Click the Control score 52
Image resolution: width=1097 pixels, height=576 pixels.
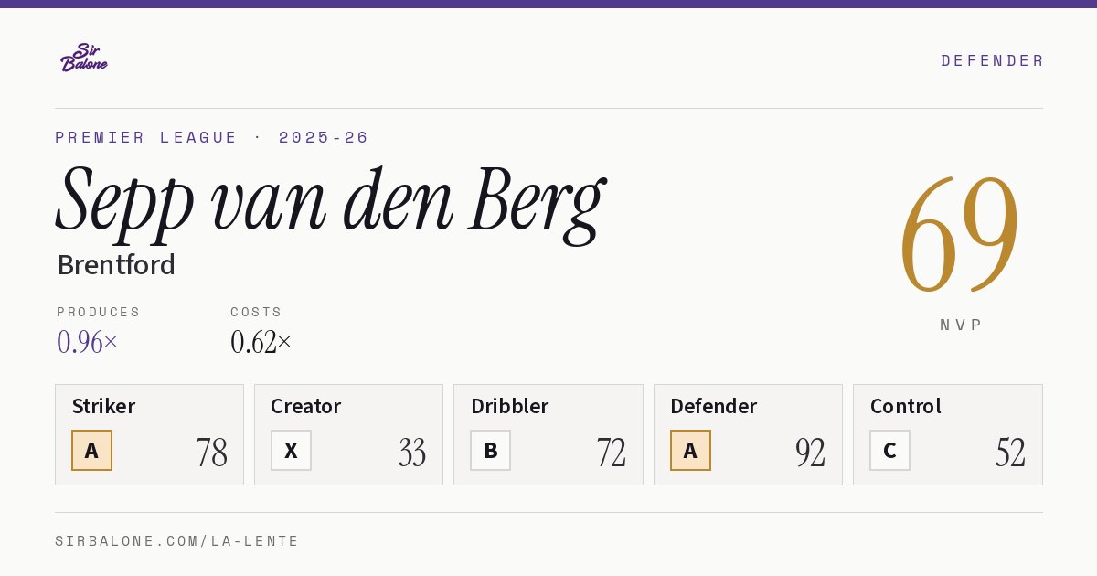click(x=1010, y=453)
